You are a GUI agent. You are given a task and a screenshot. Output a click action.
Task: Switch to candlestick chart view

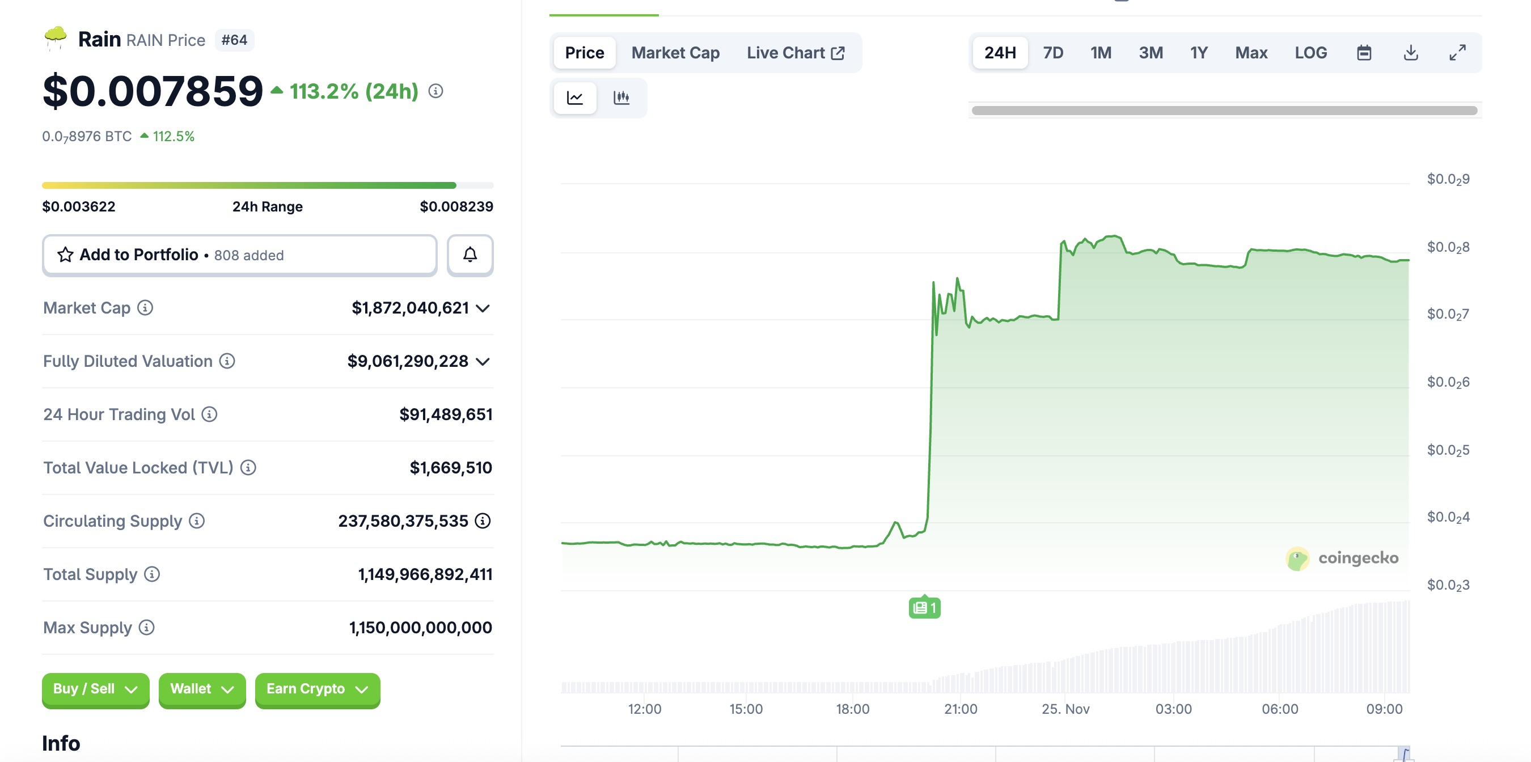pyautogui.click(x=621, y=98)
